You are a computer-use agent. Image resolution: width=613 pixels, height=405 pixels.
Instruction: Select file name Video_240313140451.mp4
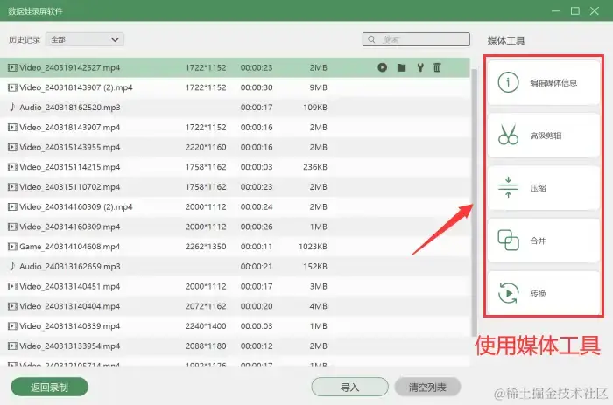tap(69, 287)
